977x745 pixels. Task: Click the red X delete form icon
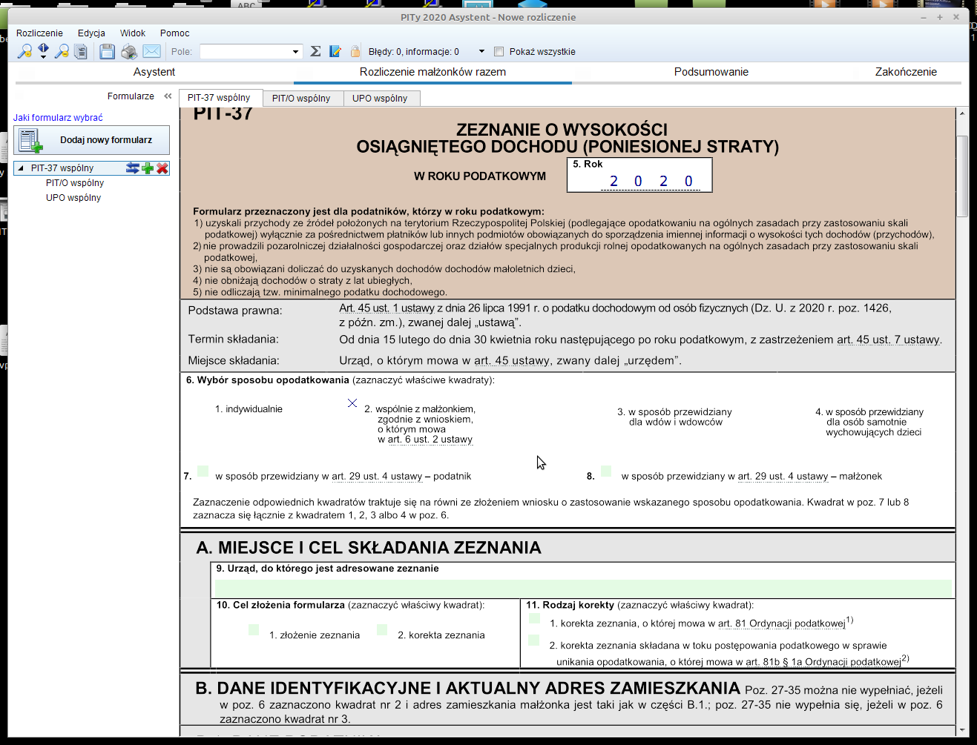pyautogui.click(x=162, y=168)
